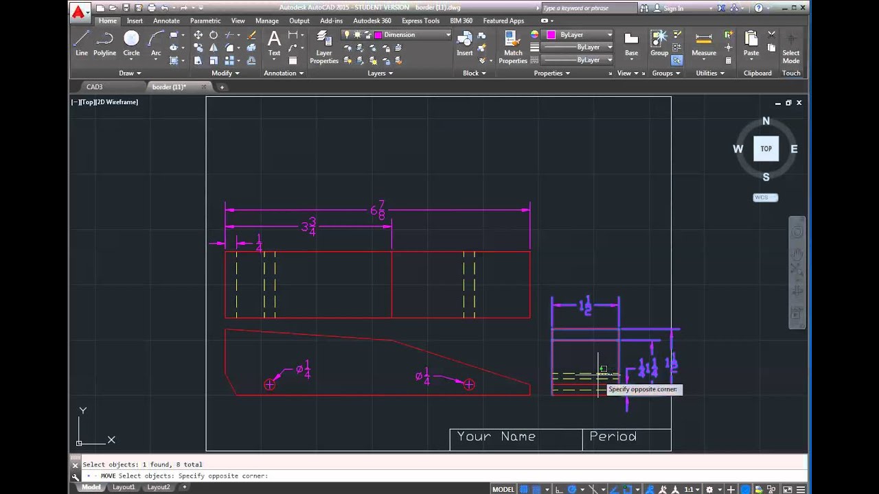The image size is (879, 494).
Task: Expand the Properties panel
Action: (552, 73)
